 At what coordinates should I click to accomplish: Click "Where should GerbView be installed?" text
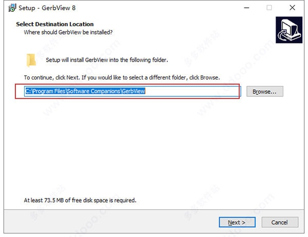(x=68, y=32)
